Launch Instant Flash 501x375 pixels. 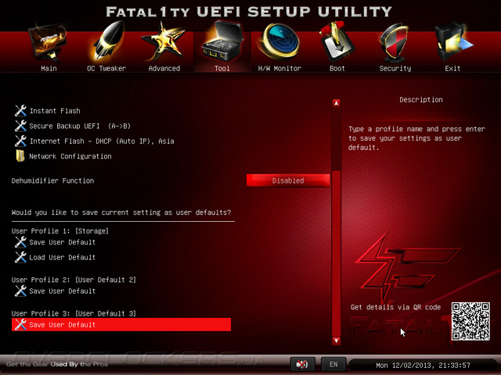[x=55, y=111]
